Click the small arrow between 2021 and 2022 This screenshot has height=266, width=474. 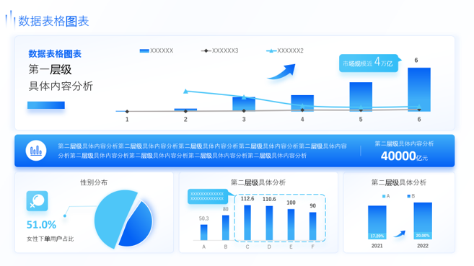(400, 234)
